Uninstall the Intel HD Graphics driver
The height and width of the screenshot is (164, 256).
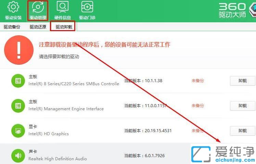pos(242,131)
